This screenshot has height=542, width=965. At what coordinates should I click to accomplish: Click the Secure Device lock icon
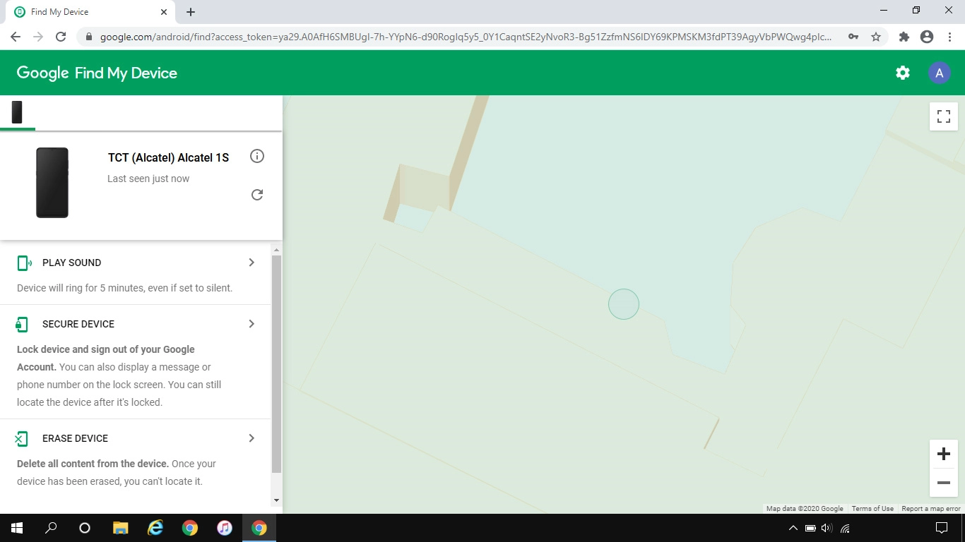(x=22, y=325)
